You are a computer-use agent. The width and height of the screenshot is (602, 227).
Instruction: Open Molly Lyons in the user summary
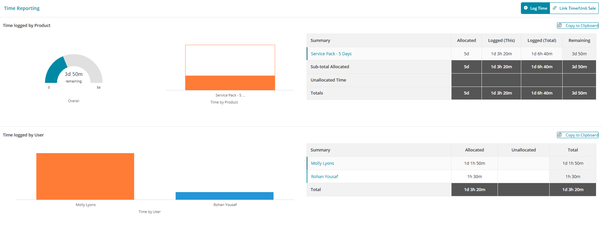point(322,163)
